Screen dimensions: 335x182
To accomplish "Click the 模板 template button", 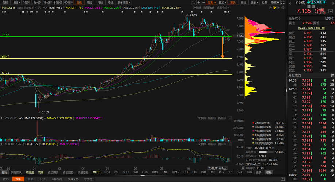I will 269,173.
